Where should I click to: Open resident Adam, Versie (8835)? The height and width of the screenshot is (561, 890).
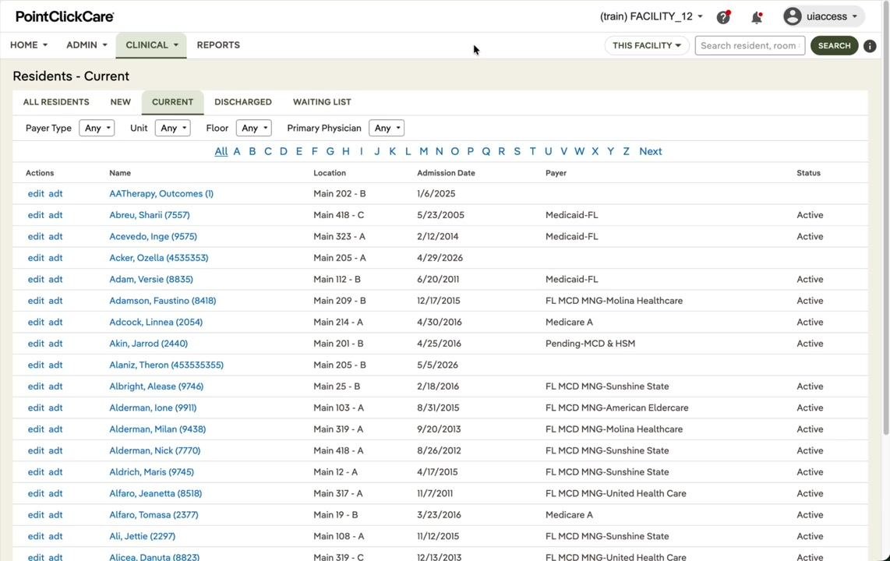[151, 279]
